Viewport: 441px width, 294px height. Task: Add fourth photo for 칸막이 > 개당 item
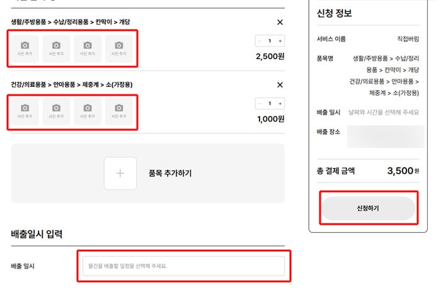[x=119, y=48]
